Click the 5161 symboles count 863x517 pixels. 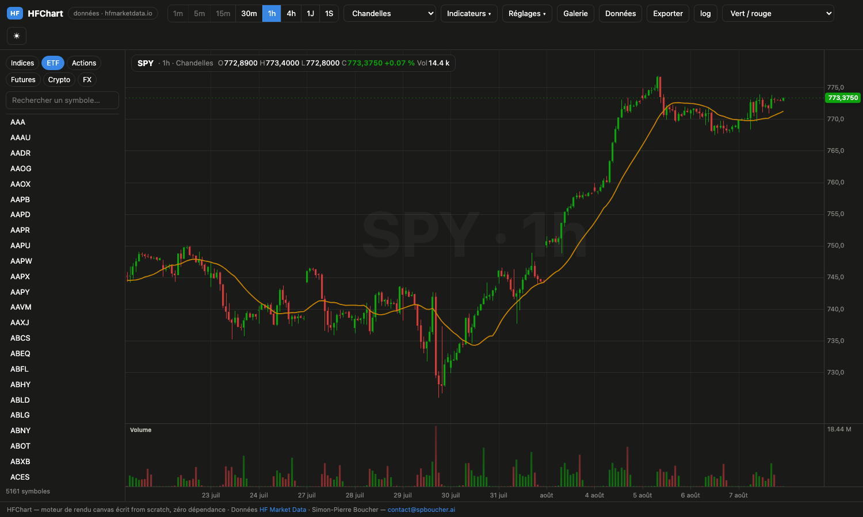[28, 491]
